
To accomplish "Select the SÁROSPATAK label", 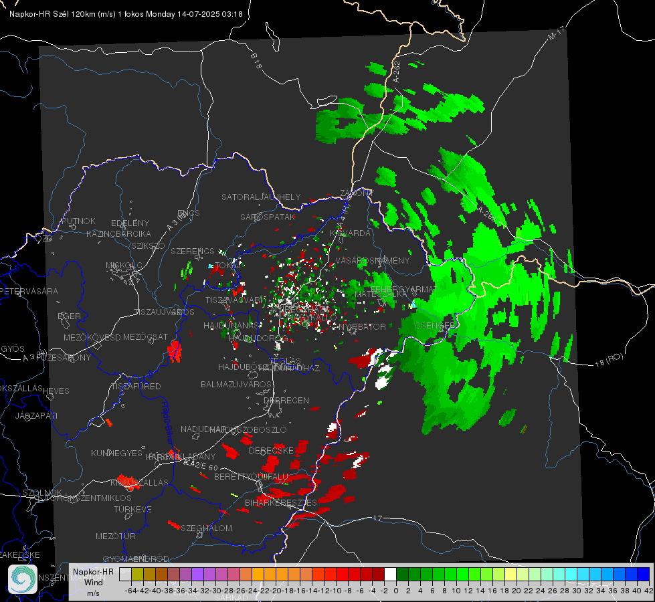I will click(x=268, y=217).
